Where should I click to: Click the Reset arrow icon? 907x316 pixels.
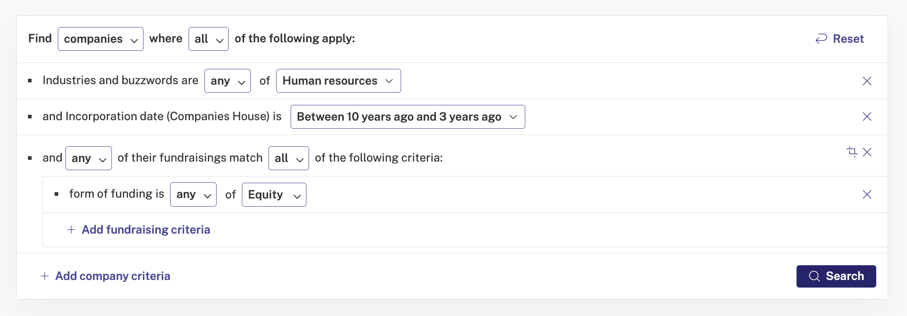coord(821,39)
